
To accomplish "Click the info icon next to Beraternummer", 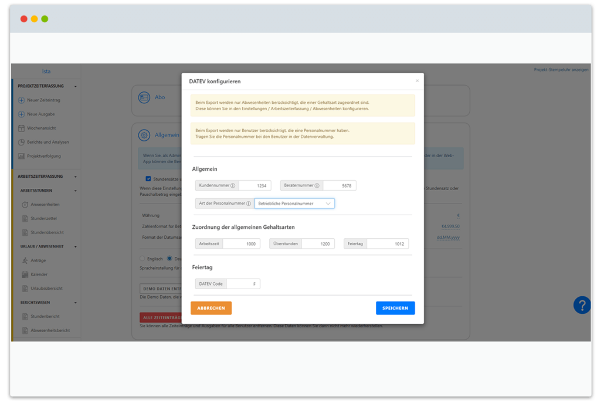I will [317, 186].
